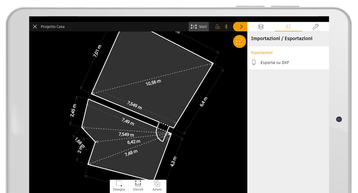Collapse side panel with orange arrow
Viewport: 358px width, 193px height.
click(x=240, y=27)
